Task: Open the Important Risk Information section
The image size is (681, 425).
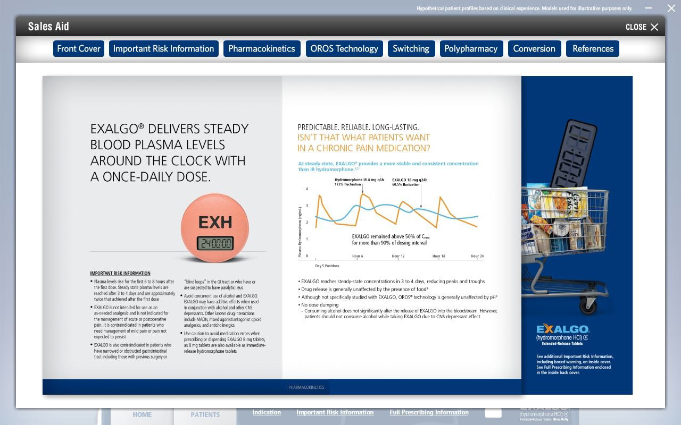Action: (164, 48)
